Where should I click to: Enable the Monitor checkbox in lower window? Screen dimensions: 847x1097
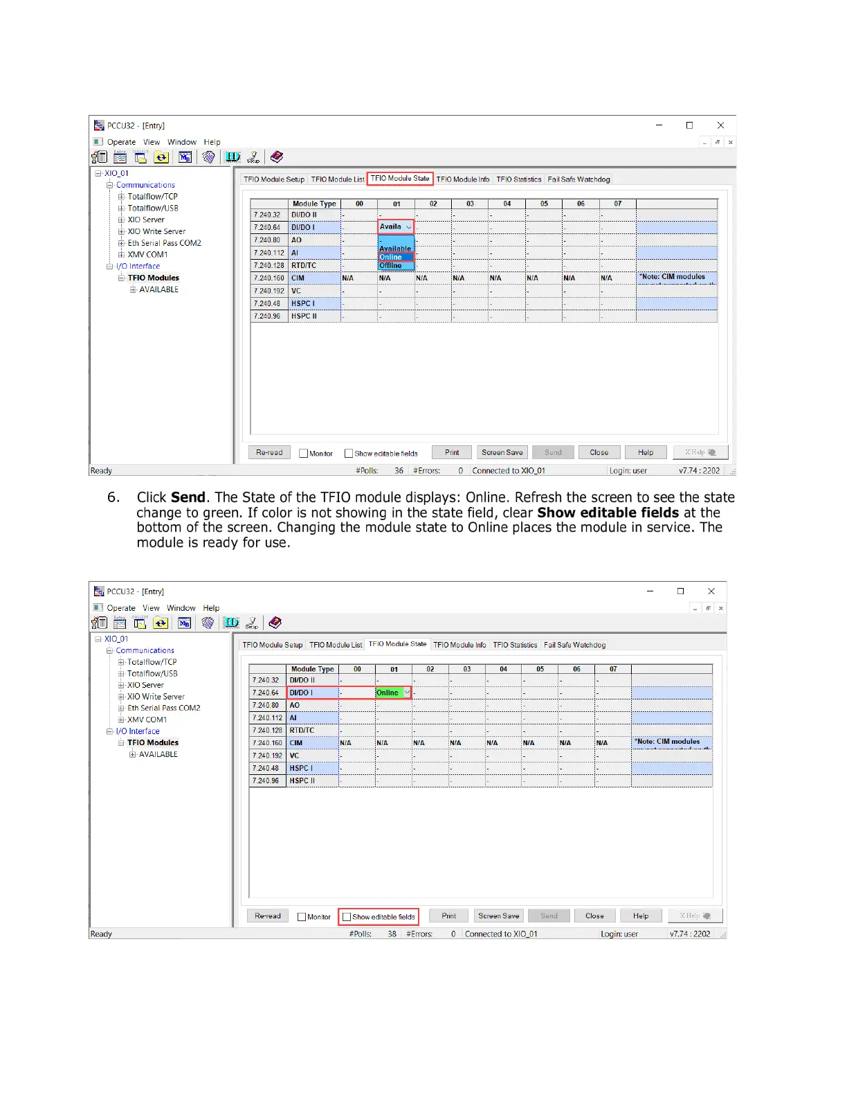click(x=302, y=917)
